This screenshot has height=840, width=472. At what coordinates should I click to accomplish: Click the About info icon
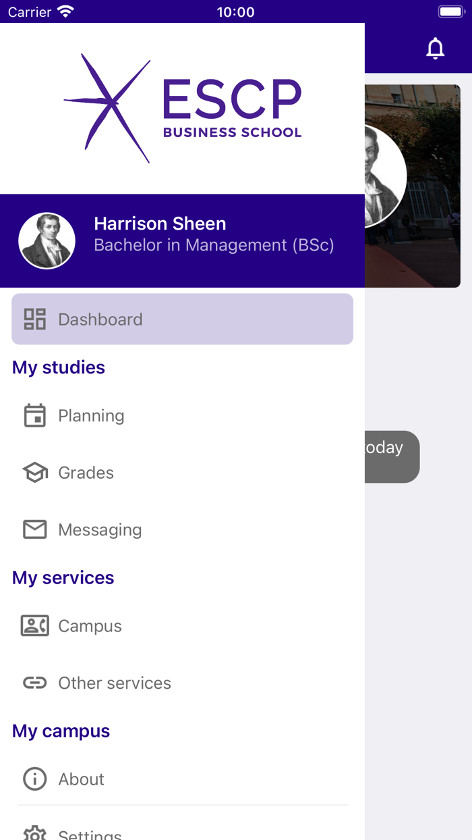click(34, 779)
